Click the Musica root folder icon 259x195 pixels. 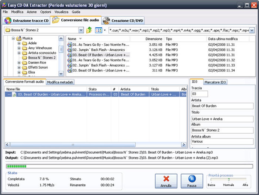[19, 38]
